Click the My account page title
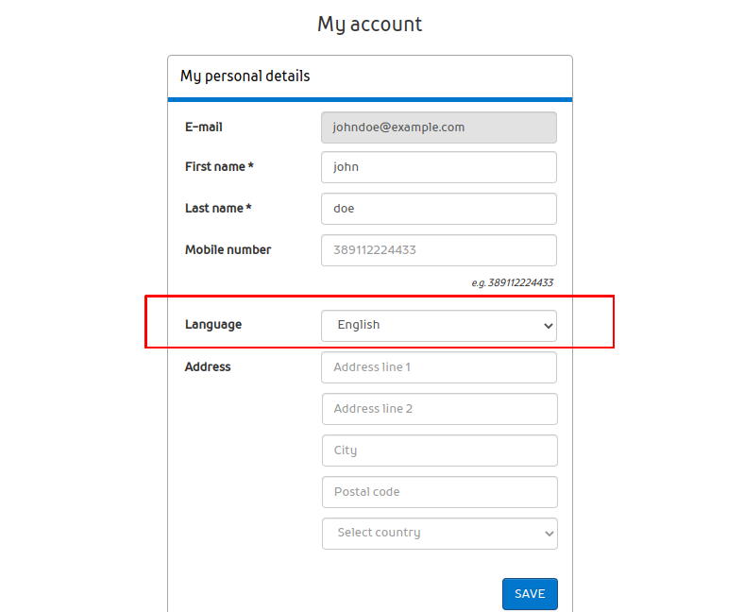The width and height of the screenshot is (744, 612). tap(370, 25)
